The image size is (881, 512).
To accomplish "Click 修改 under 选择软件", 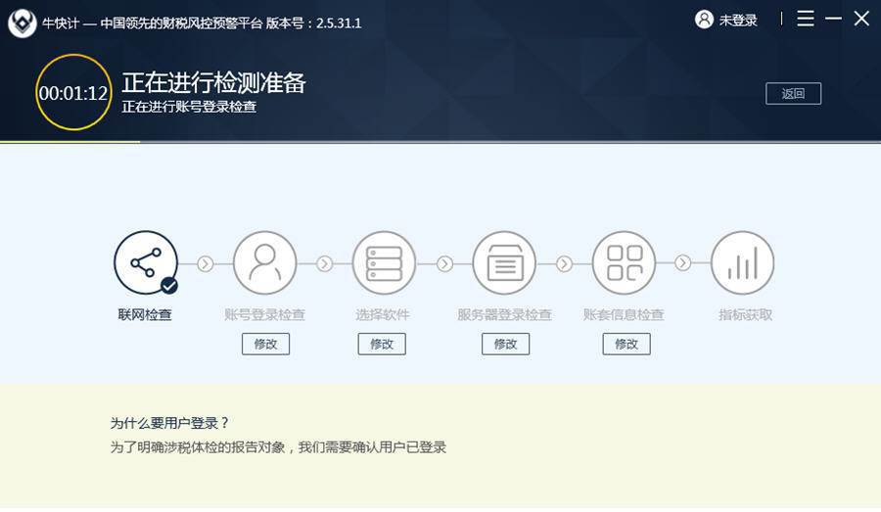I will click(382, 344).
